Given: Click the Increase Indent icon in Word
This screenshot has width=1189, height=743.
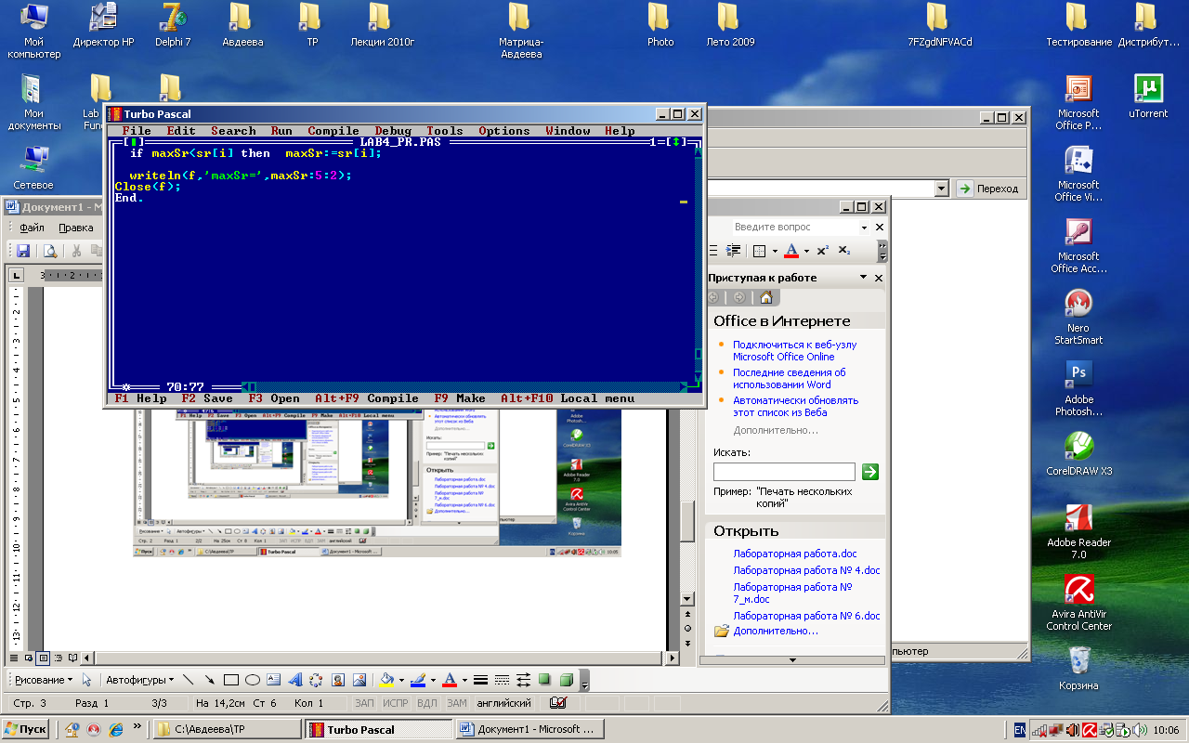Looking at the screenshot, I should [x=733, y=251].
